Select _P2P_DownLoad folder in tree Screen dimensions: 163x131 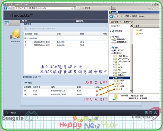pos(124,61)
